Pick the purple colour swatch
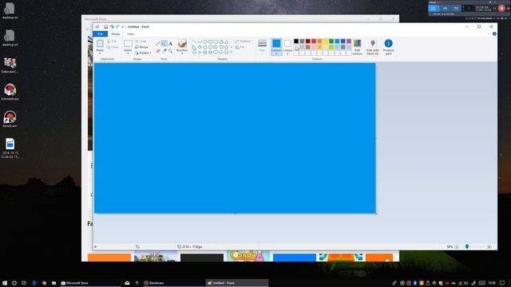 click(349, 41)
